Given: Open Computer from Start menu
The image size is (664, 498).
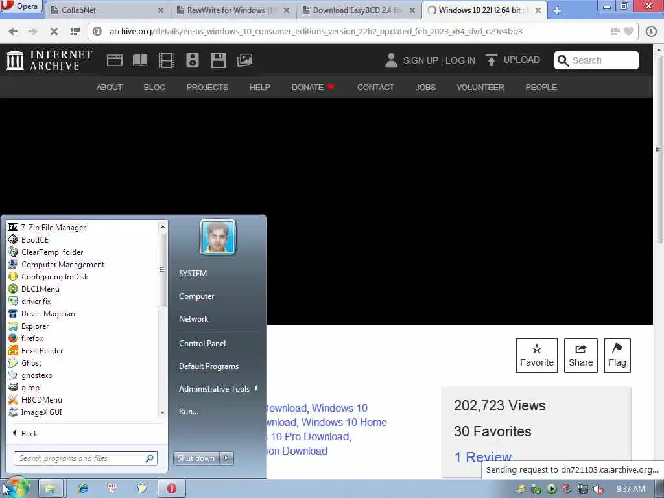Looking at the screenshot, I should pos(196,296).
